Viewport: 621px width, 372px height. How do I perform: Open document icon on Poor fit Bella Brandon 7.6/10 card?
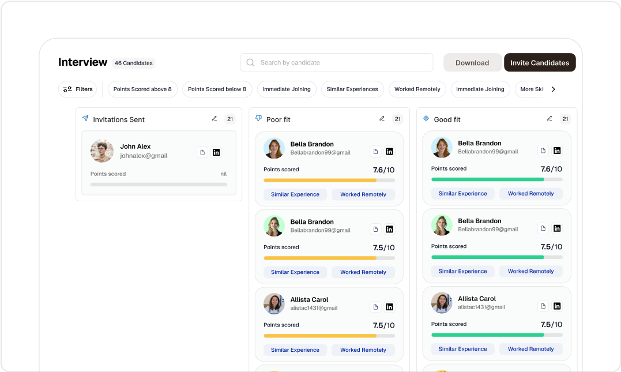(375, 151)
